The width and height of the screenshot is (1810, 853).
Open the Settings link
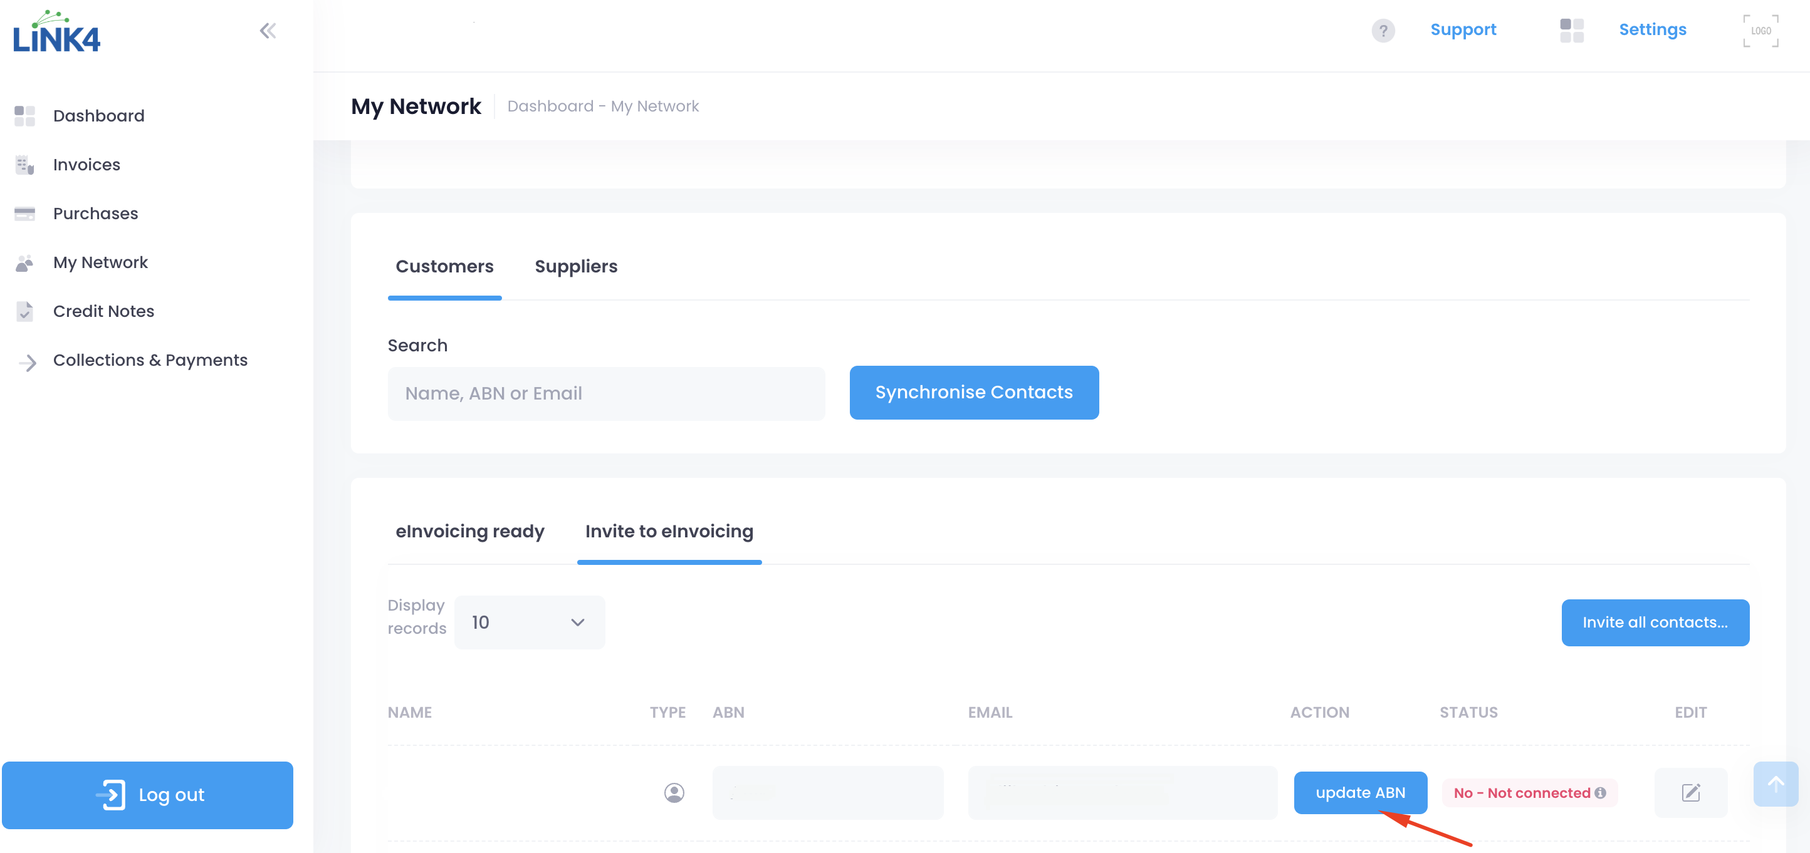[1652, 29]
